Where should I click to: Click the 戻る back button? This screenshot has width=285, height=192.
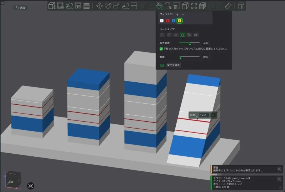(x=21, y=8)
